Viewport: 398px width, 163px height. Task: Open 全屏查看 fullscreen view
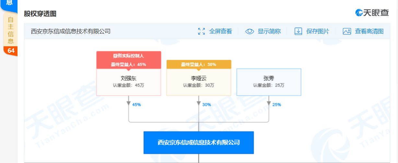coord(220,31)
